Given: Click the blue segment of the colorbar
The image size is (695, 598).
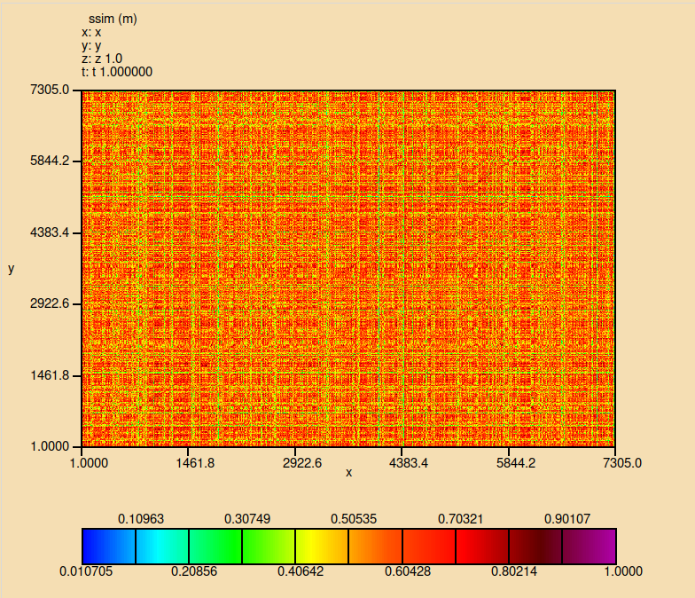Looking at the screenshot, I should (108, 546).
